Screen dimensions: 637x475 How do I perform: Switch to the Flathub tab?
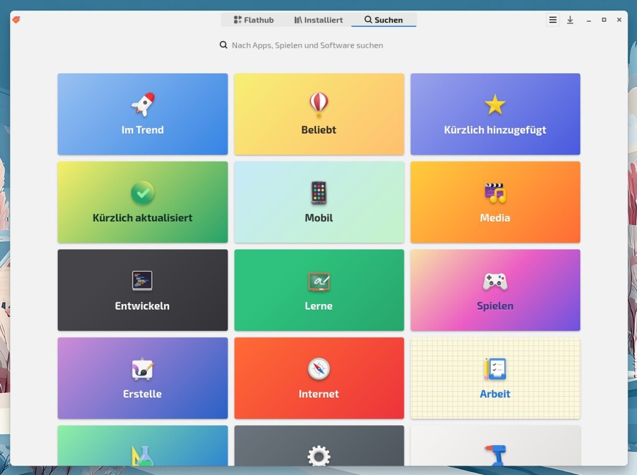[254, 20]
